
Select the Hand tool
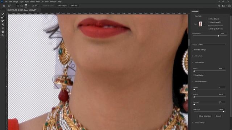3,31
